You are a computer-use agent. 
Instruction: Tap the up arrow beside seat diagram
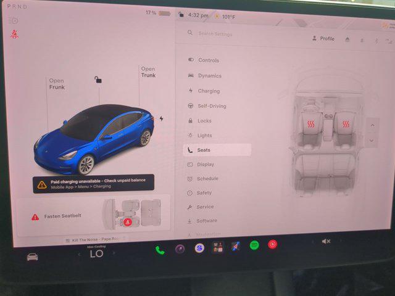coord(373,125)
